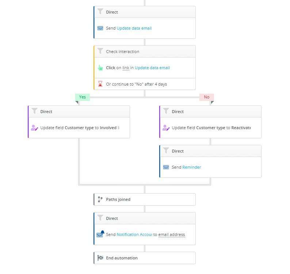290x274 pixels.
Task: Click the envelope icon next to Reminder
Action: point(166,167)
